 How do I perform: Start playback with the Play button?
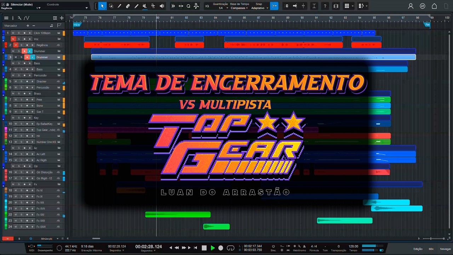click(x=213, y=248)
